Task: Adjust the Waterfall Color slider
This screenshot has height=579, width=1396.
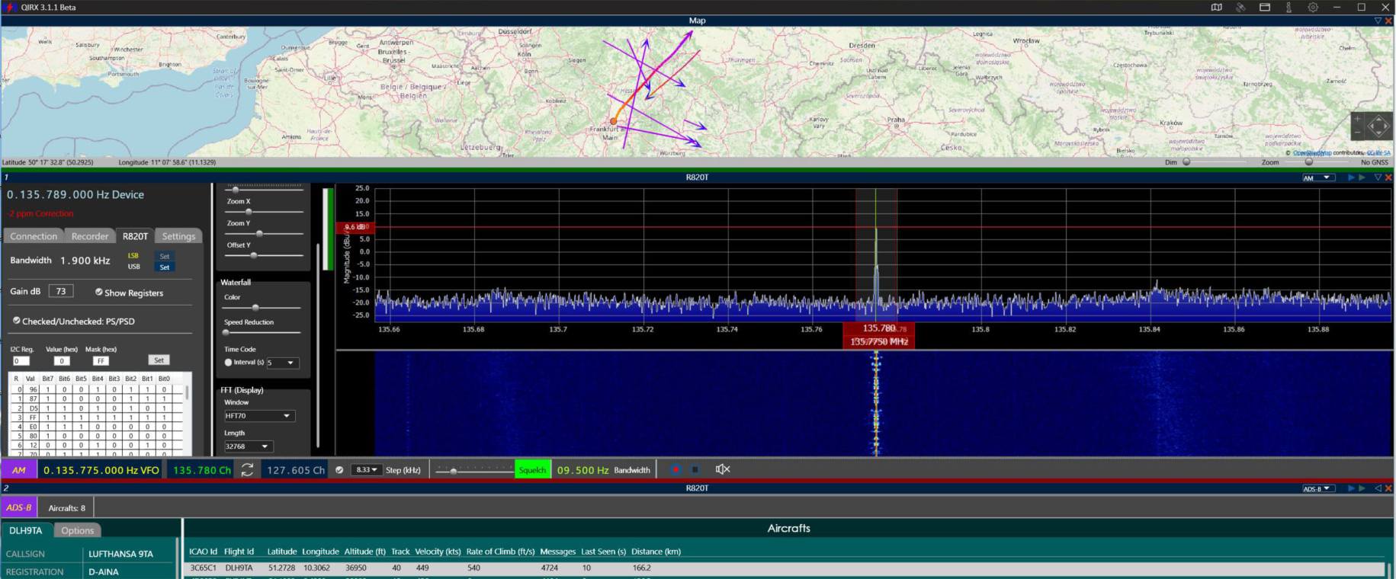Action: [x=255, y=308]
